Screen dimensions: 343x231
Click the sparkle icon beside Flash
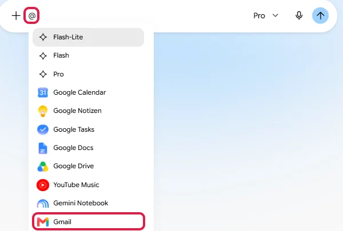(x=43, y=56)
